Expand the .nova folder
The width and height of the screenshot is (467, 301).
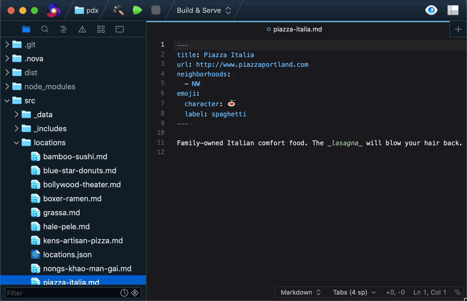[7, 58]
